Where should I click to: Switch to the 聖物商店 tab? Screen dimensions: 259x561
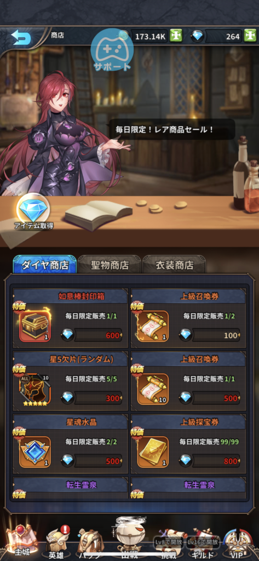pos(109,265)
